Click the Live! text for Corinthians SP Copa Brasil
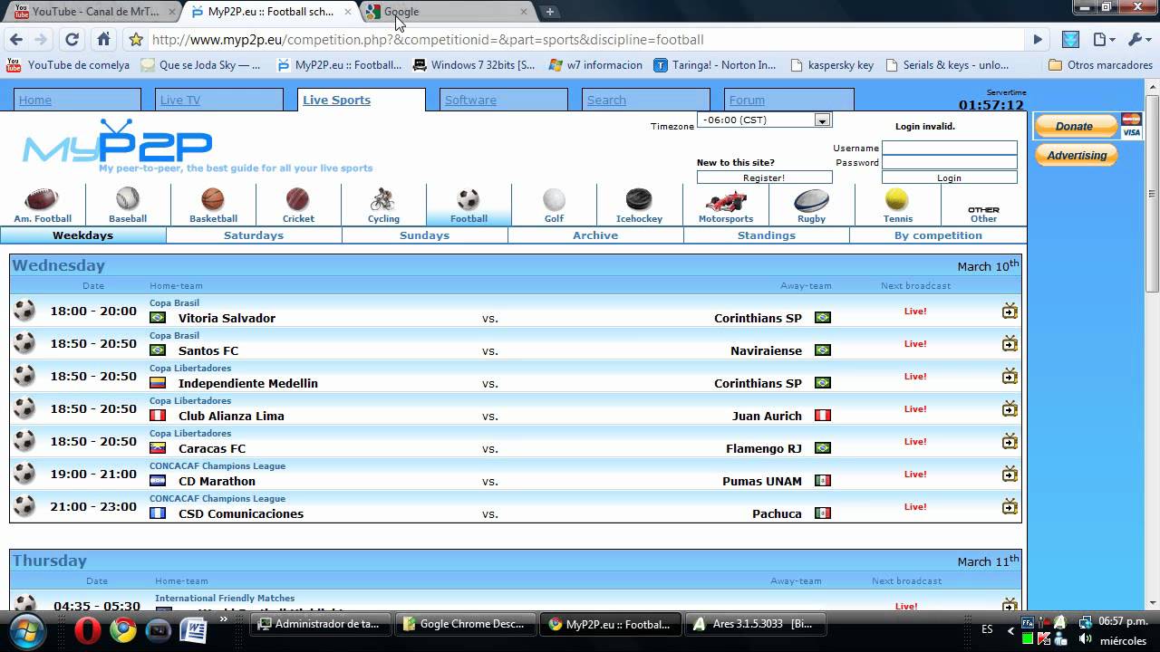This screenshot has width=1160, height=652. click(x=915, y=311)
